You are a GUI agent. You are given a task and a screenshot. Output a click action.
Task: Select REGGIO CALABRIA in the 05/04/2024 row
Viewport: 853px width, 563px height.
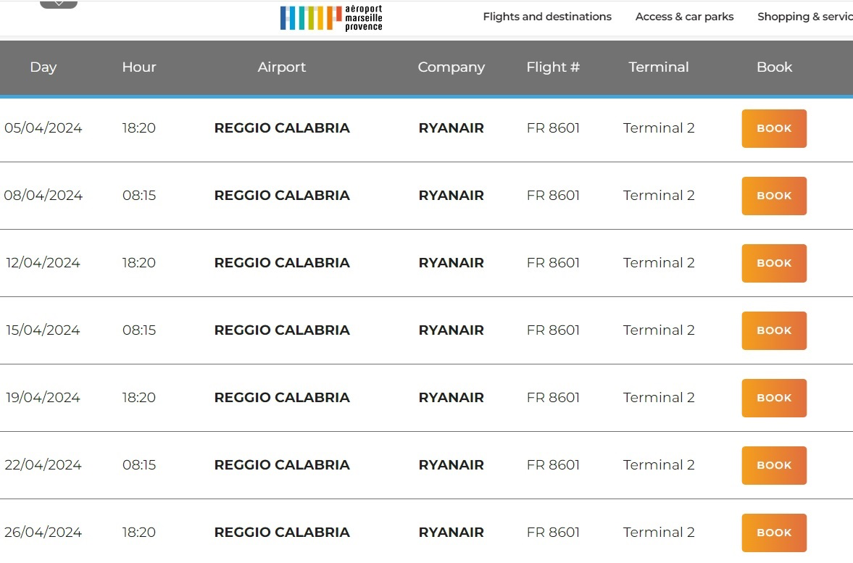point(282,128)
